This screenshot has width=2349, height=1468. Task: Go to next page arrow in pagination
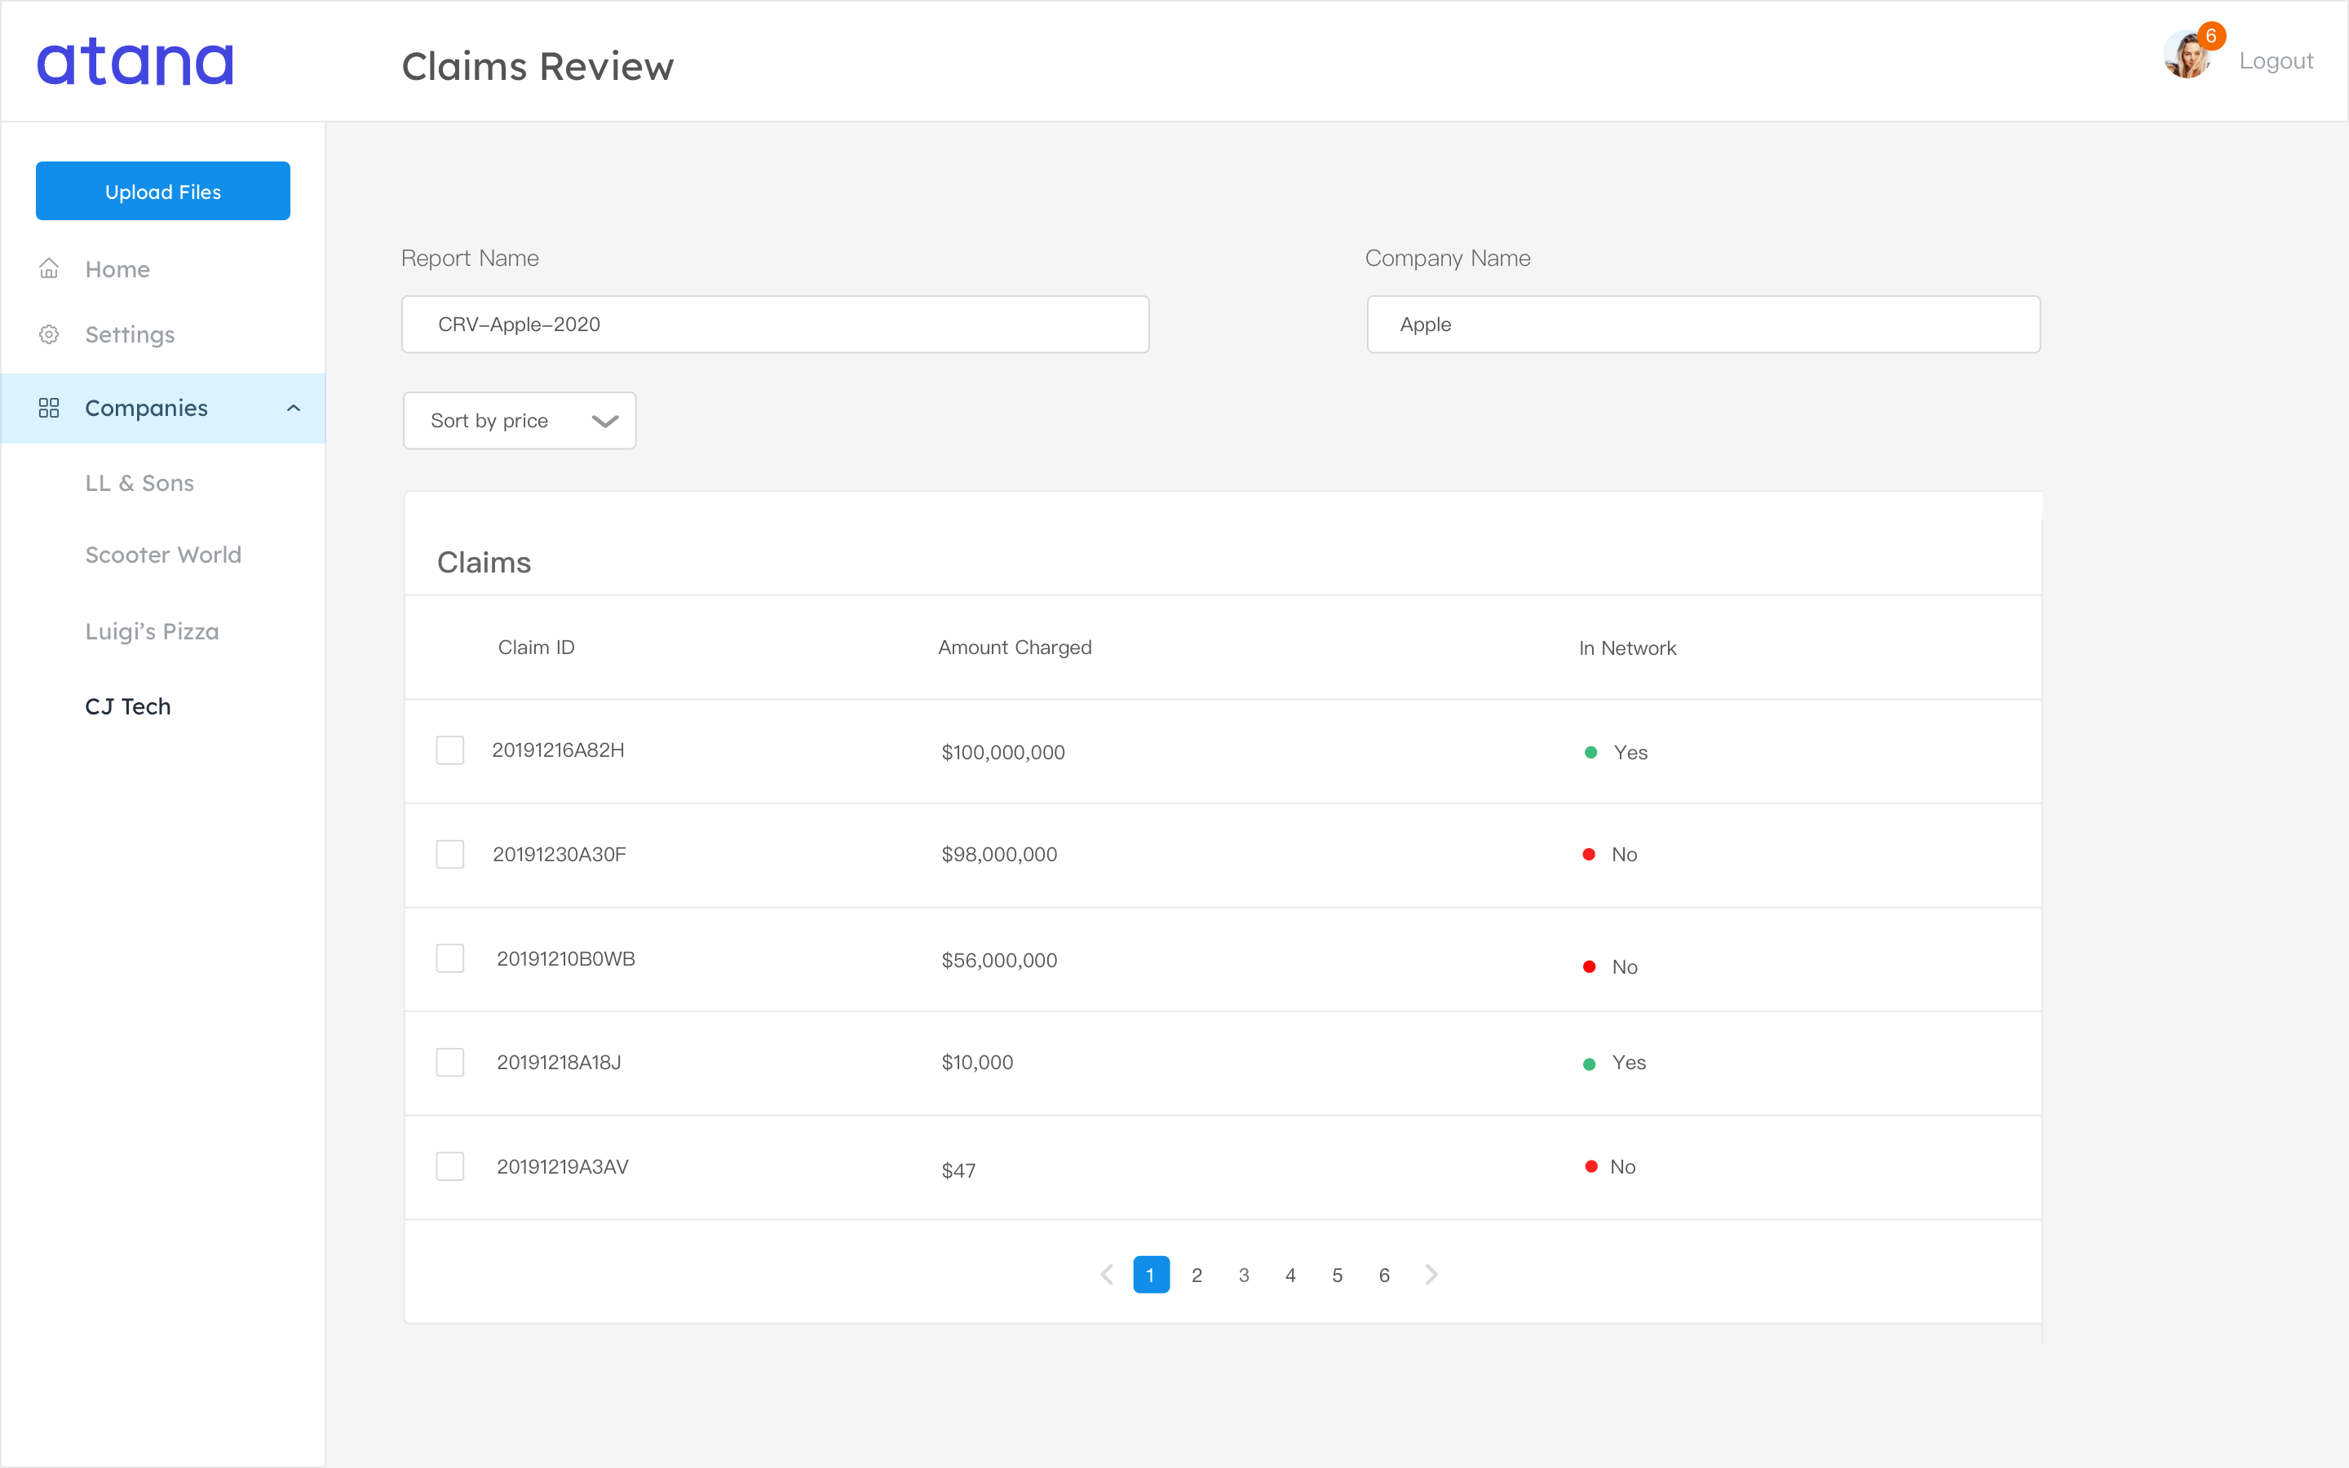[1431, 1275]
